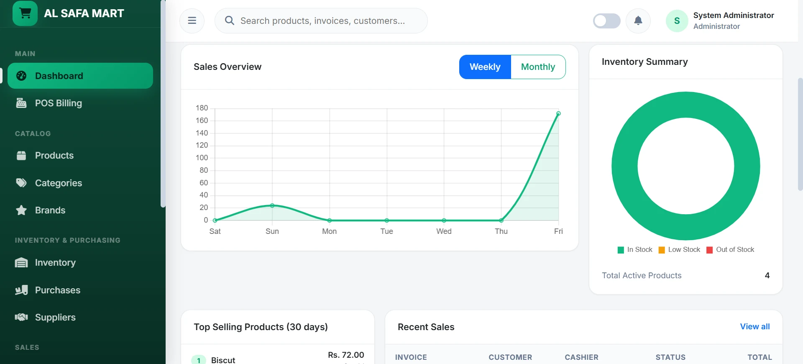Switch chart to Monthly view
Screen dimensions: 803x364
pyautogui.click(x=538, y=67)
